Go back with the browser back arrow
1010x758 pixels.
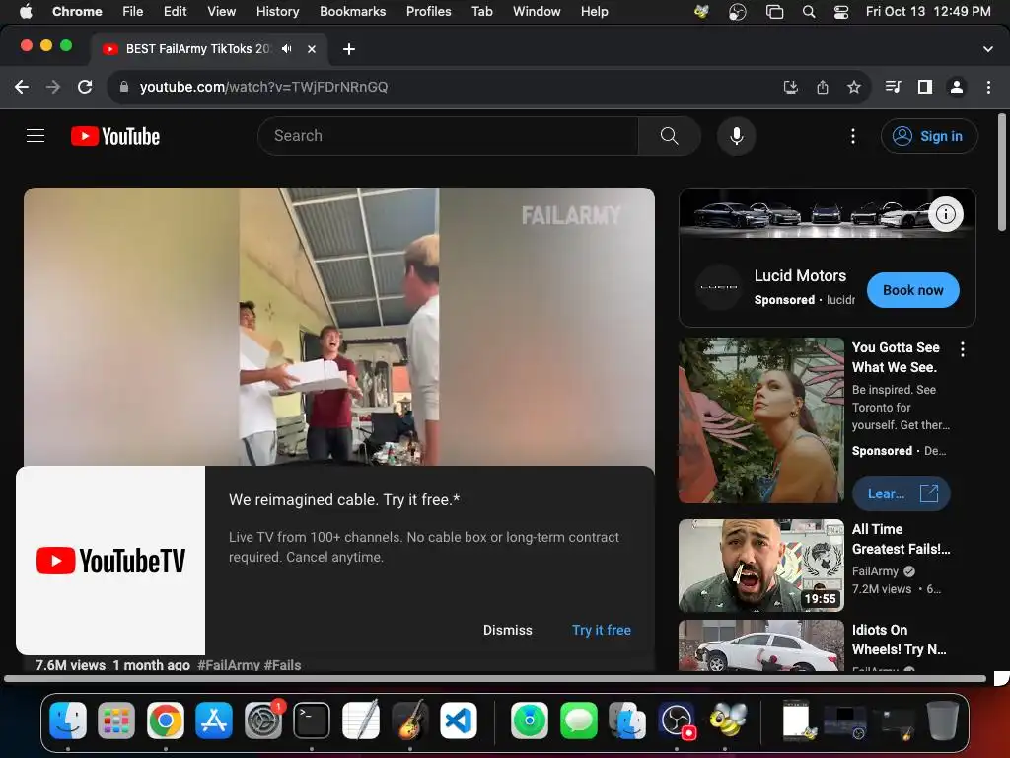22,87
